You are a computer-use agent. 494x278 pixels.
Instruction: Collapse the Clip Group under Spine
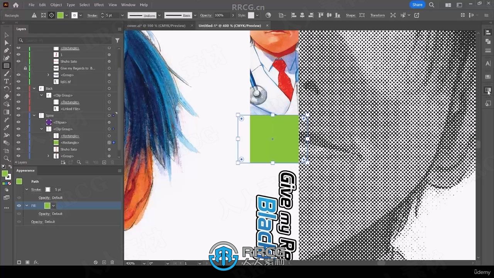[41, 129]
